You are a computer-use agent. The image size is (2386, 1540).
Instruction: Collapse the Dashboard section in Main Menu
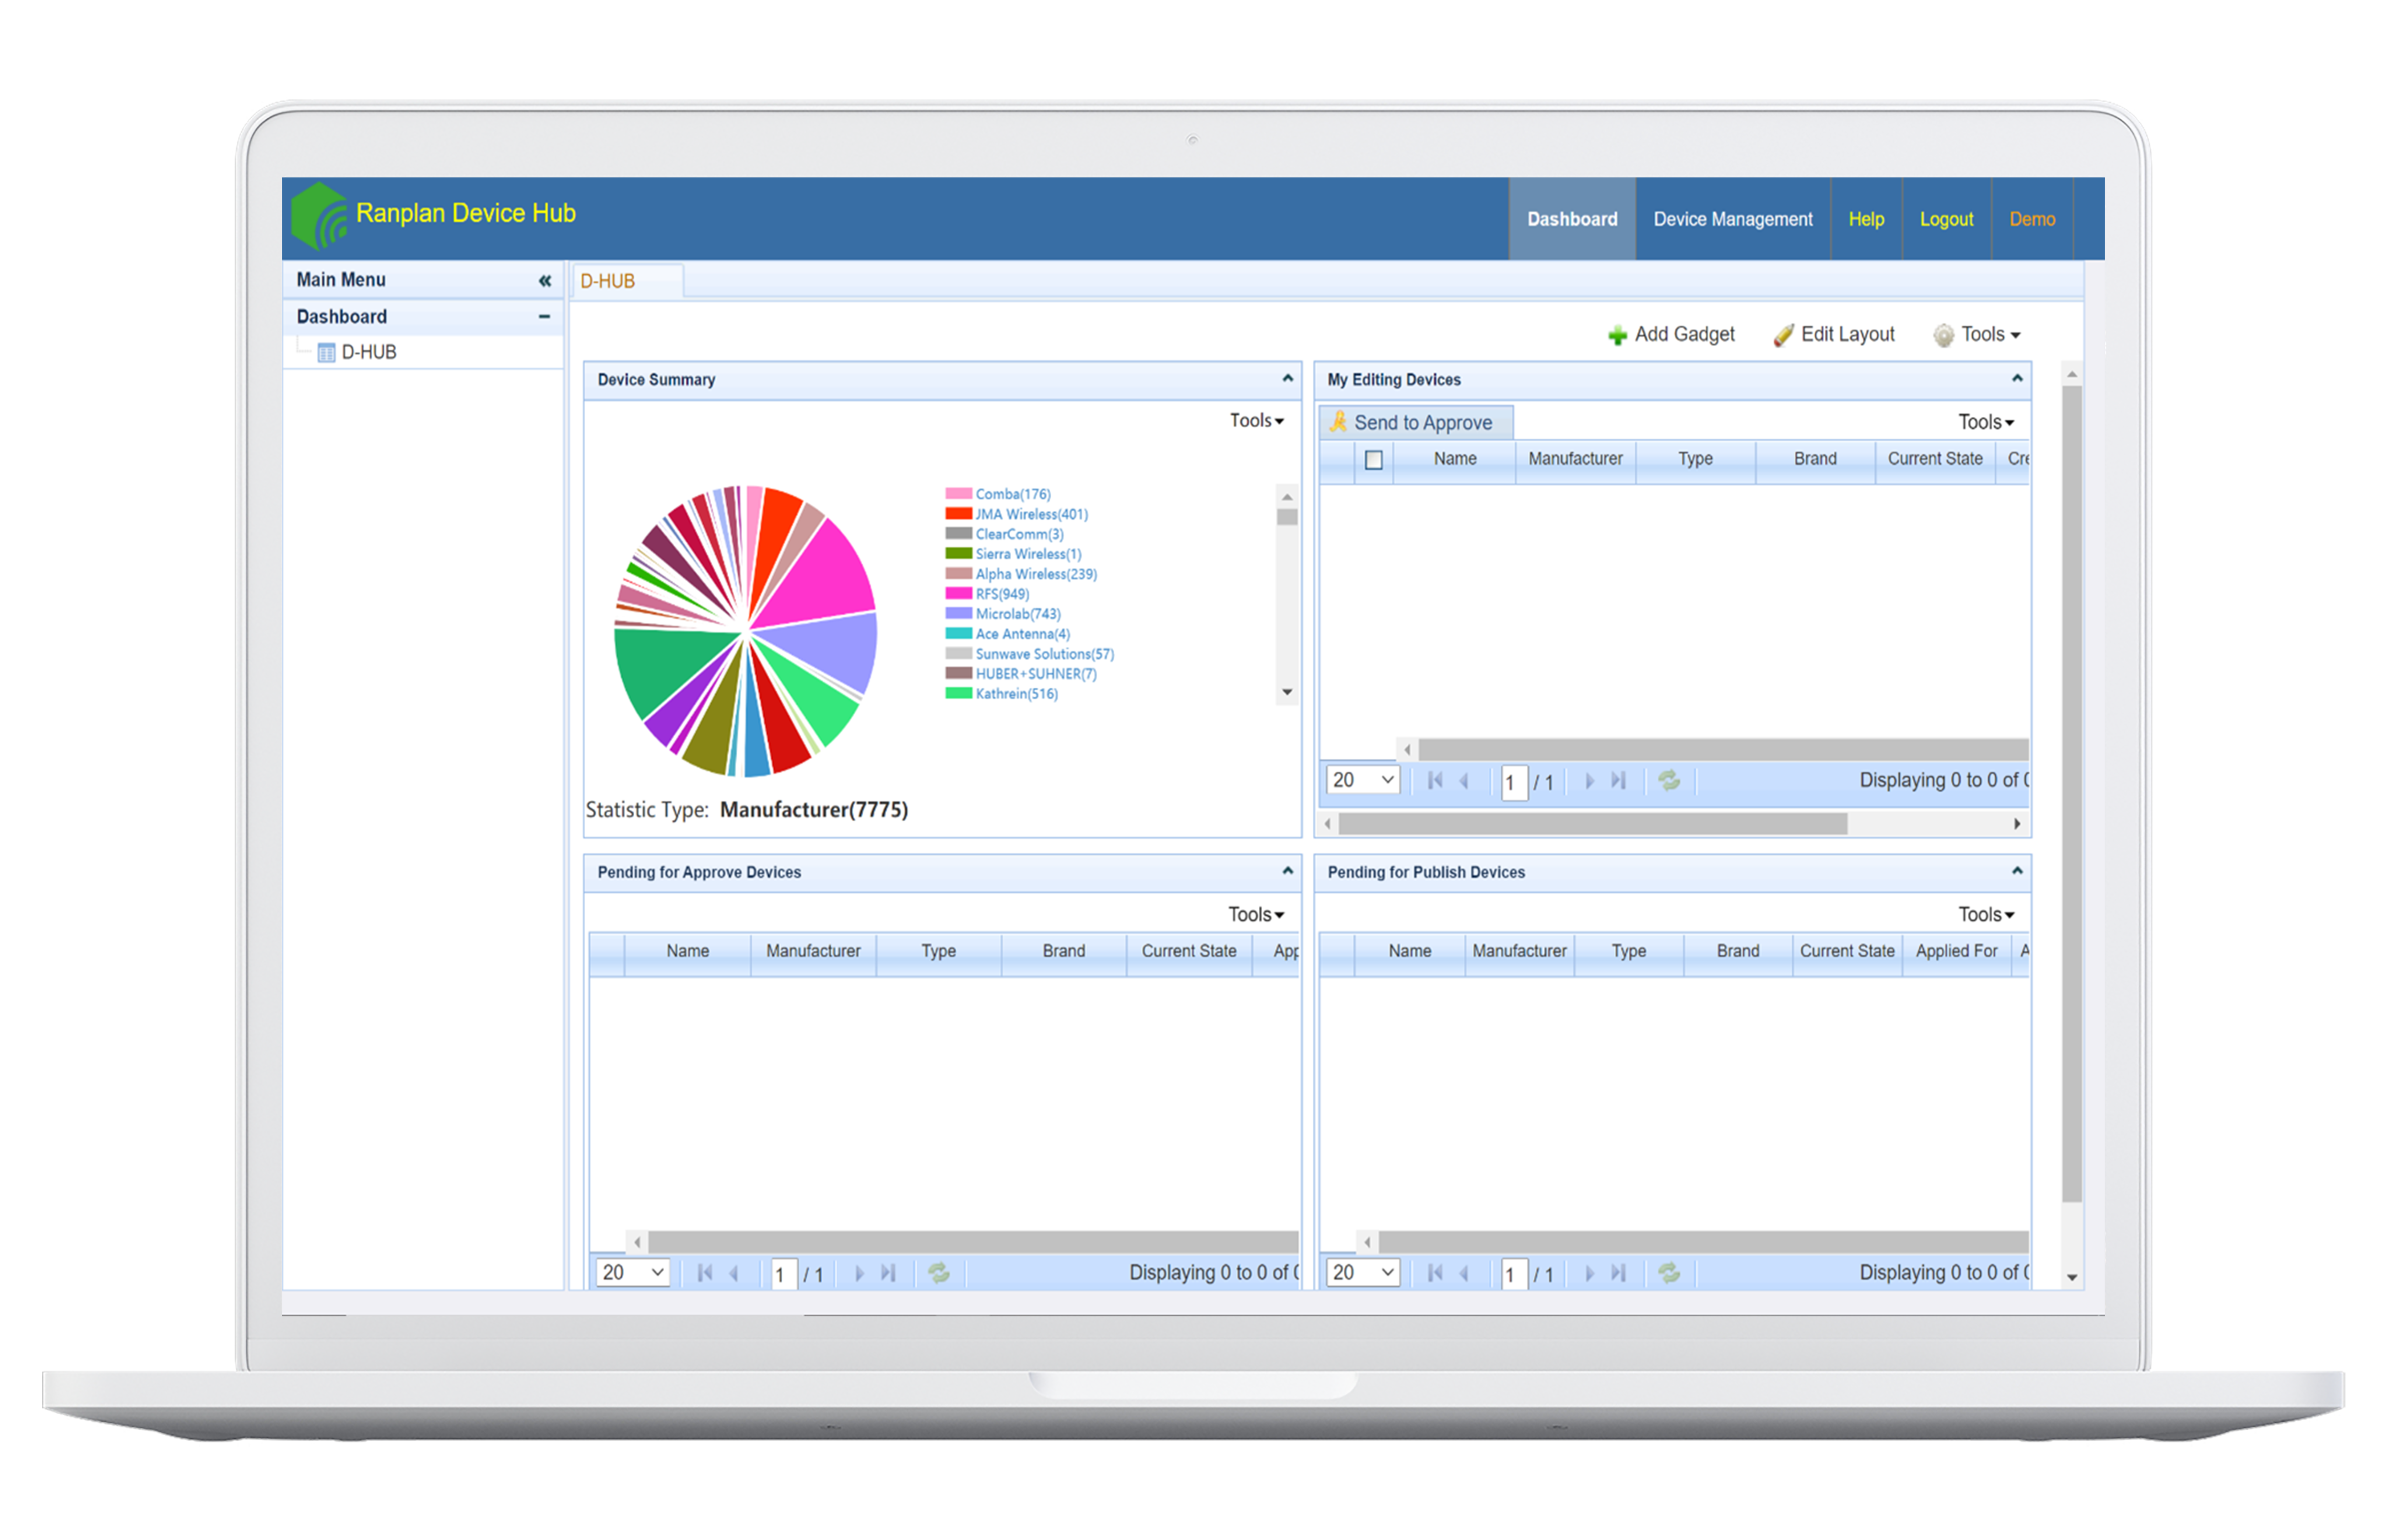544,317
